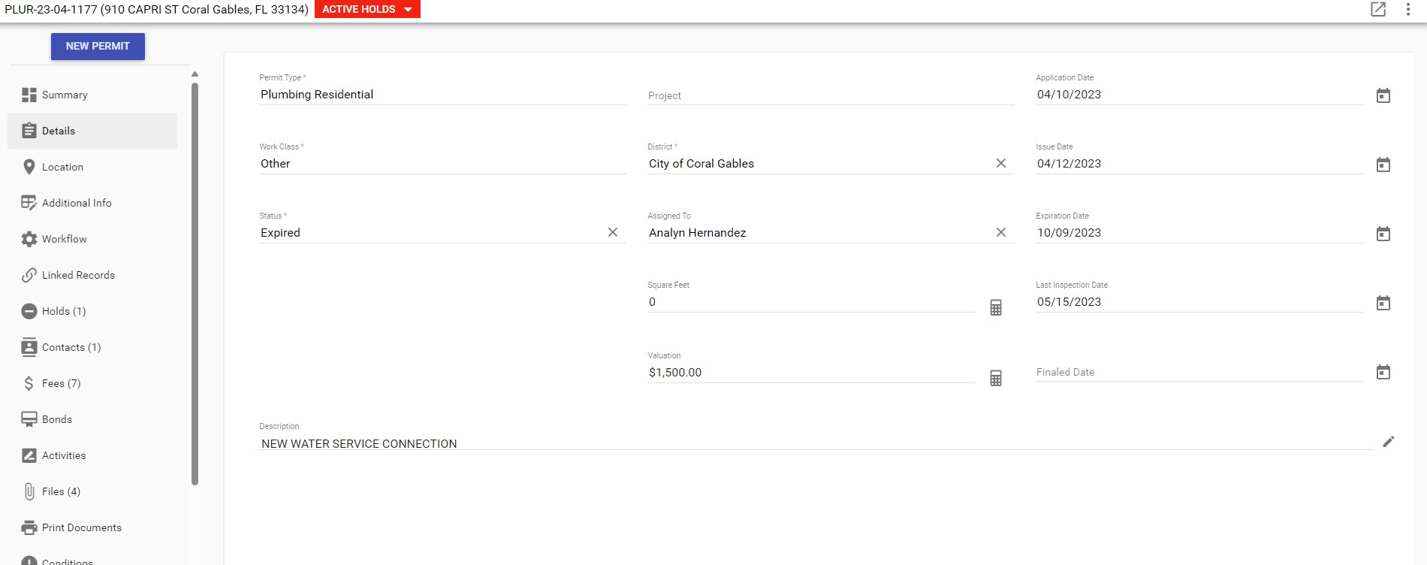Open the Fees (7) section

[x=61, y=383]
